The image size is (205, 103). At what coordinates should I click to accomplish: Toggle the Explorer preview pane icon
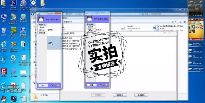click(180, 22)
